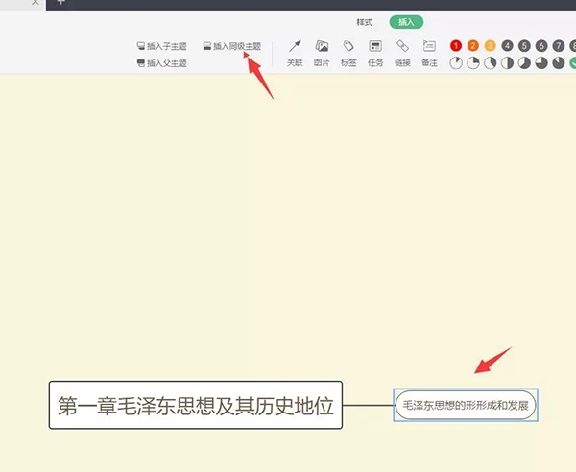This screenshot has width=576, height=472.
Task: Click 插入子主题 to add subtopic
Action: pos(161,46)
